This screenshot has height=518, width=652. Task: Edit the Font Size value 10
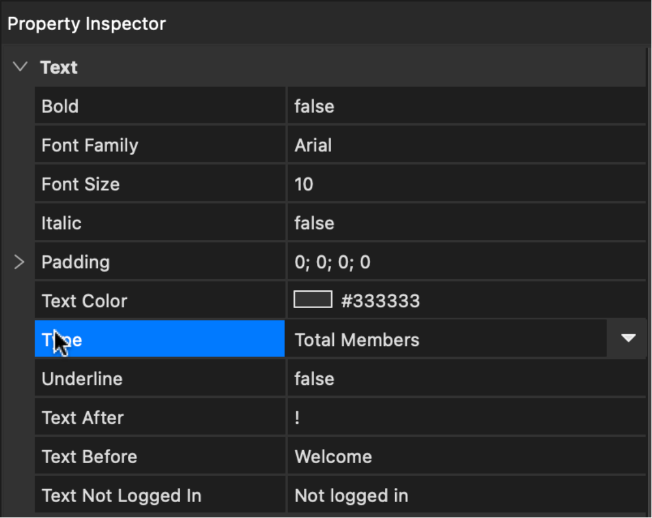tap(304, 184)
